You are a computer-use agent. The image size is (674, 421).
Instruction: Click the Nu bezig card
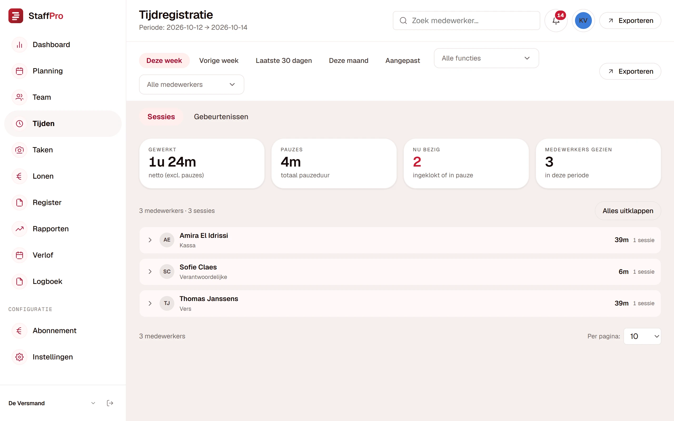click(466, 163)
